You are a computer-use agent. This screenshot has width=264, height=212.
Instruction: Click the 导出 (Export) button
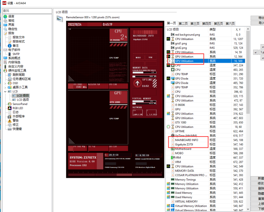tap(260, 18)
